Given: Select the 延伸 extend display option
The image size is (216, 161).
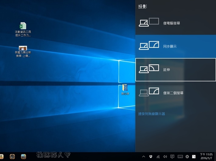Looking at the screenshot, I should click(176, 70).
